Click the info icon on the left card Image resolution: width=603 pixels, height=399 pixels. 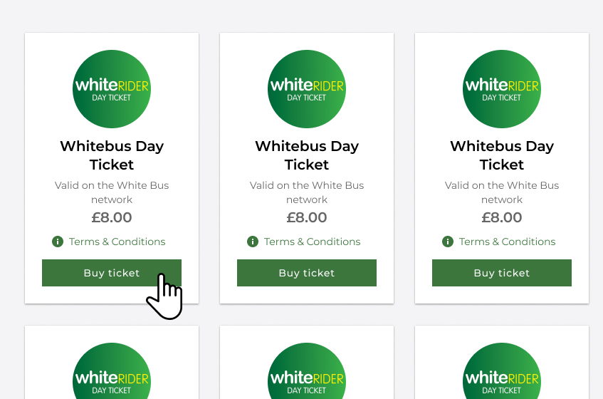pos(58,242)
